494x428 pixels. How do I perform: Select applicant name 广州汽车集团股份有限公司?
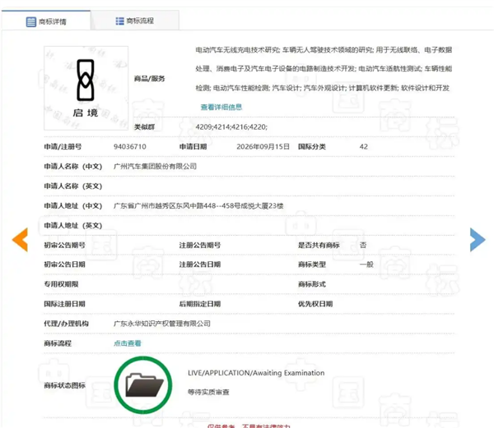point(155,166)
